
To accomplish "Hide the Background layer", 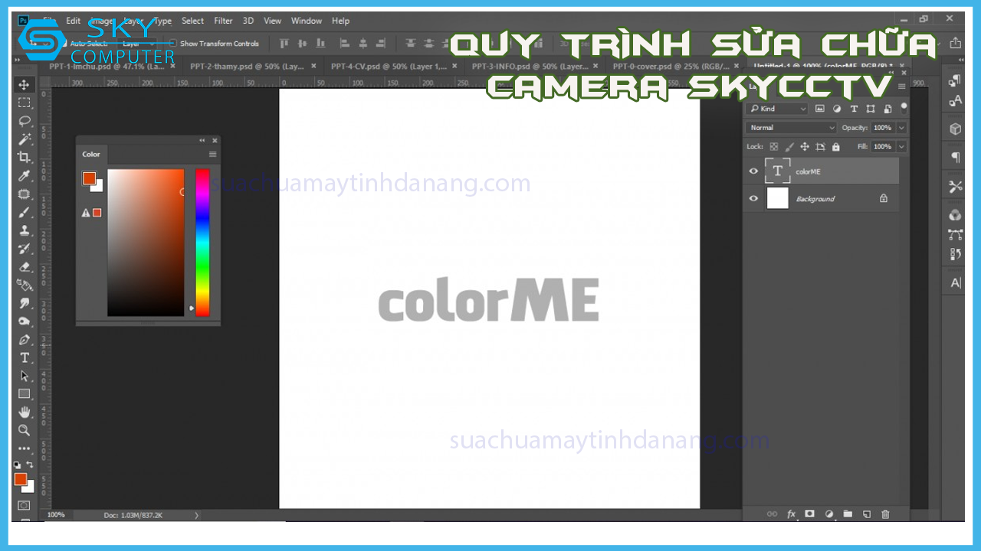I will (753, 199).
